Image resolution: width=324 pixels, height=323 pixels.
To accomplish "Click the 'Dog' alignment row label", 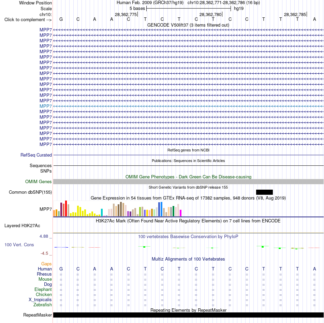I will pos(48,284).
